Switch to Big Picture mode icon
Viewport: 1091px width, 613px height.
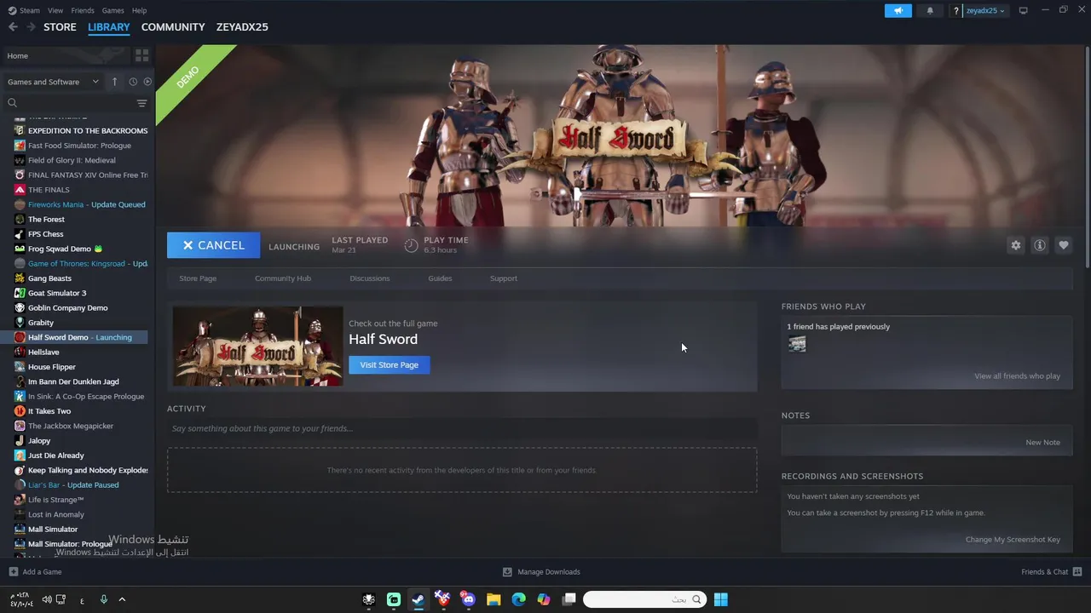[1024, 10]
